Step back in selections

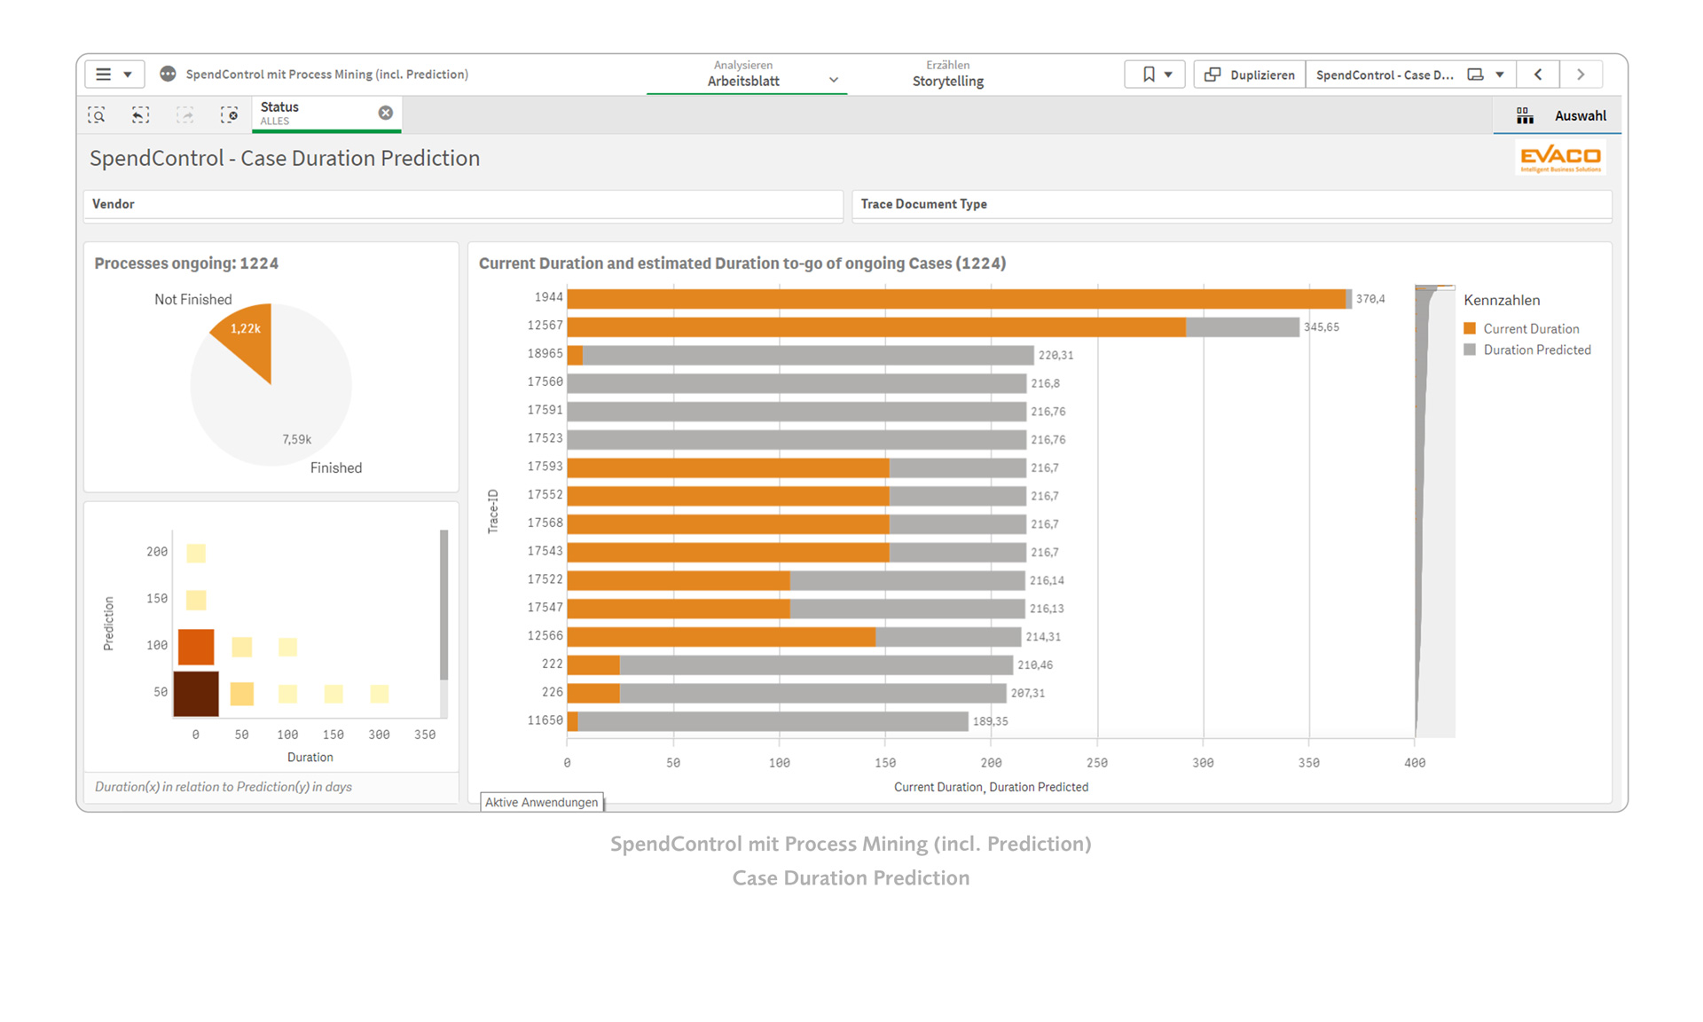(140, 114)
